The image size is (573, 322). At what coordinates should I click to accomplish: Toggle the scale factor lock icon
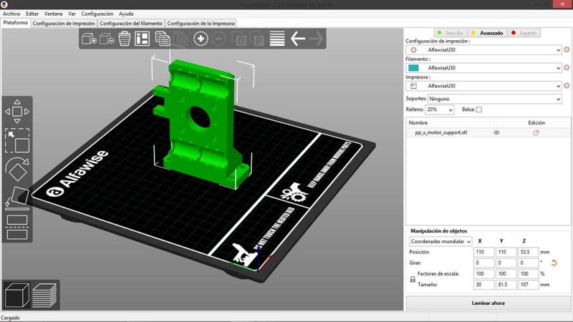(x=413, y=279)
